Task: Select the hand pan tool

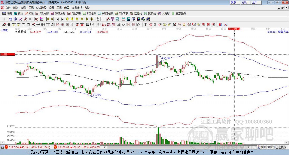Action: pos(98,19)
